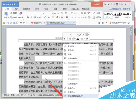The height and width of the screenshot is (99, 136).
Task: Click the 字数: 20788/20788 word count in the status bar
Action: pos(46,95)
